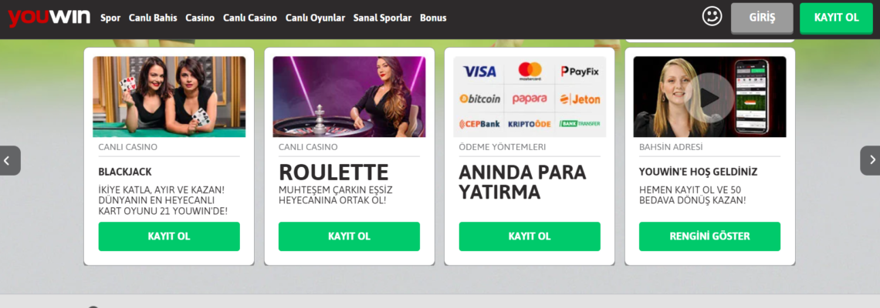Open the Spor menu item

(x=110, y=18)
